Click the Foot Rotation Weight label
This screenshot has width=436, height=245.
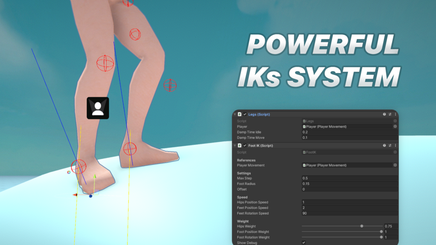click(253, 237)
